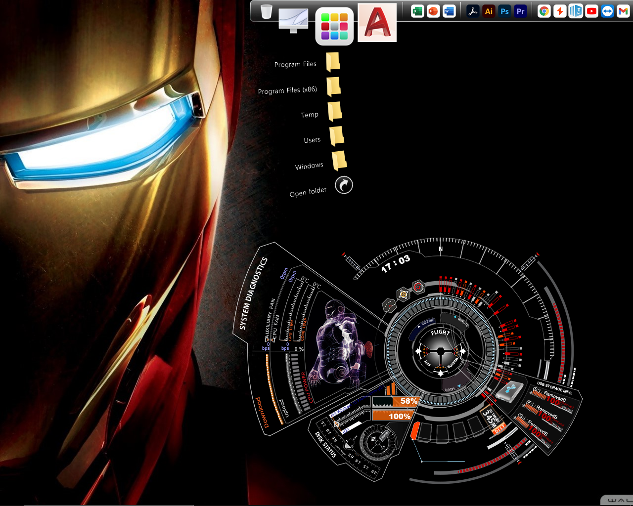Screen dimensions: 633x506
Task: Click the USB drive icon in storage widget
Action: pyautogui.click(x=509, y=392)
